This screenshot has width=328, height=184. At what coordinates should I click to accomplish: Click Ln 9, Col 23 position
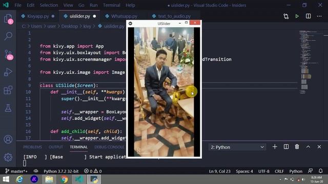click(x=220, y=171)
